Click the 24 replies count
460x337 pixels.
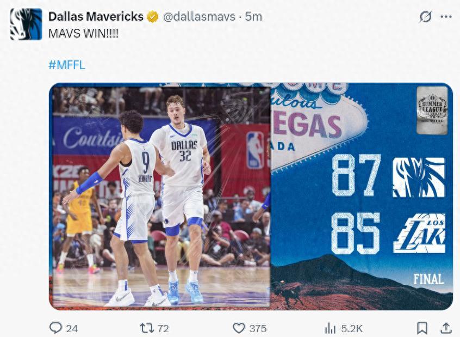72,328
